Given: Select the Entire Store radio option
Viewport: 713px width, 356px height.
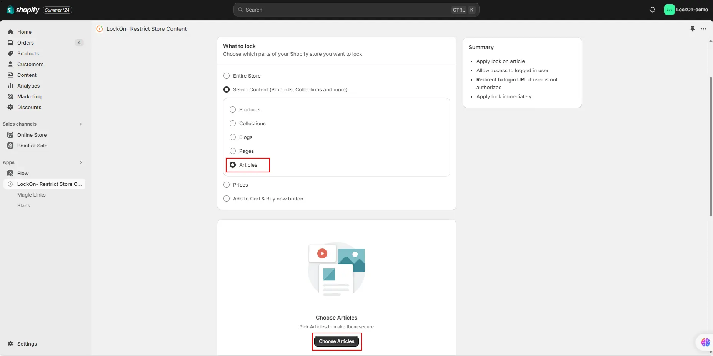Looking at the screenshot, I should coord(227,76).
